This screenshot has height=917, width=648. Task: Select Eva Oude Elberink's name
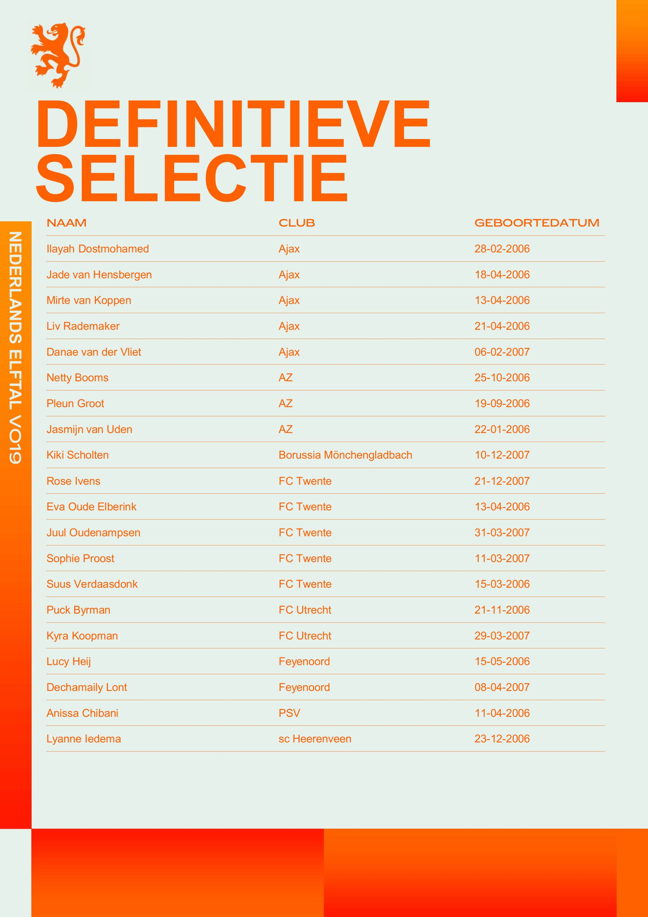coord(91,506)
